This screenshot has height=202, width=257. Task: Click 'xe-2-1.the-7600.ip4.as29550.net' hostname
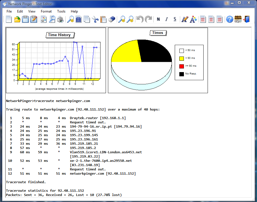tap(101, 161)
